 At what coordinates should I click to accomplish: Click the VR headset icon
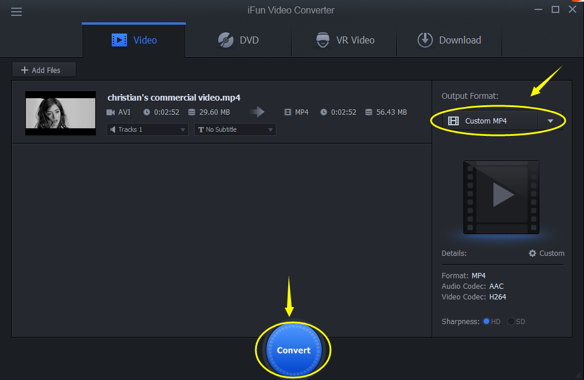tap(322, 40)
